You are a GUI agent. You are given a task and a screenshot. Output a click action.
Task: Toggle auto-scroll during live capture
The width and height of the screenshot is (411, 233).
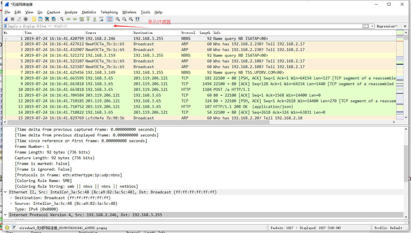[x=101, y=19]
